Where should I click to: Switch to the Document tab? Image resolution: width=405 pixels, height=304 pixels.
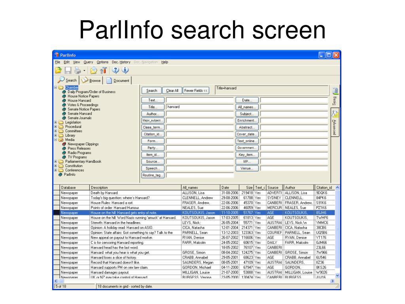click(x=117, y=80)
